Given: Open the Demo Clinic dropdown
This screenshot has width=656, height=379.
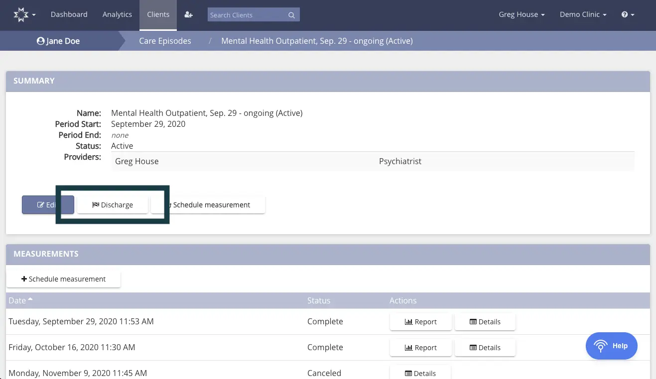Looking at the screenshot, I should pyautogui.click(x=583, y=14).
